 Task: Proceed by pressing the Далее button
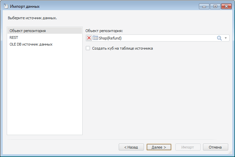(x=159, y=147)
